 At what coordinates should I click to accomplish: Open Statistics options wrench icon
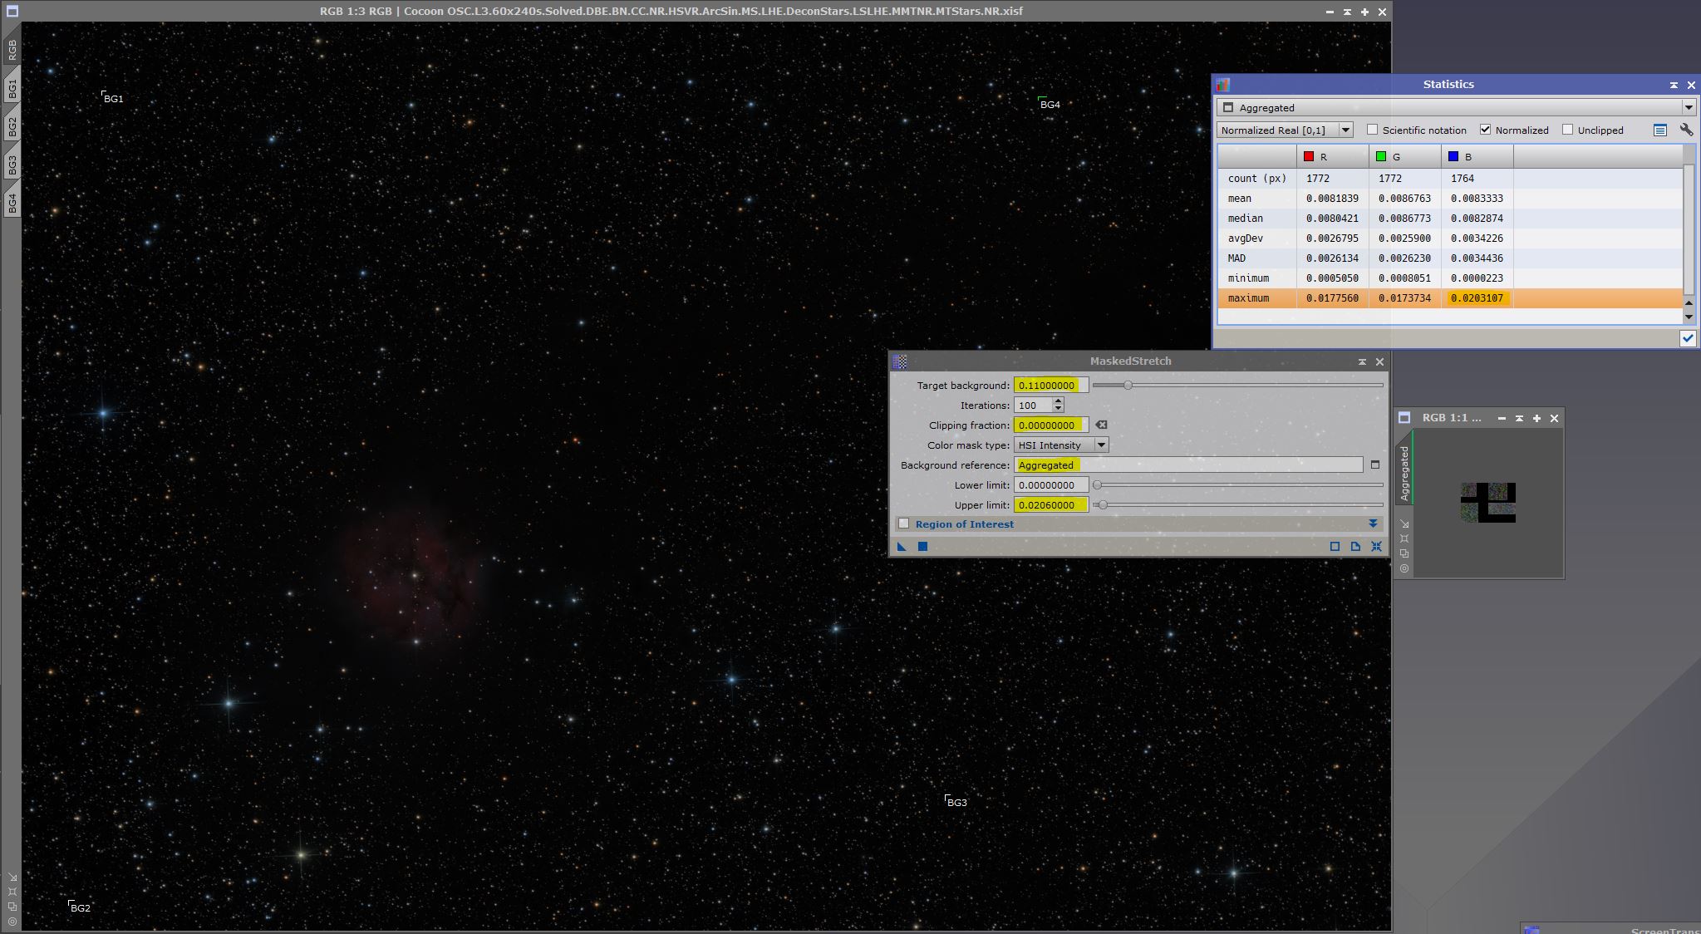(1686, 130)
